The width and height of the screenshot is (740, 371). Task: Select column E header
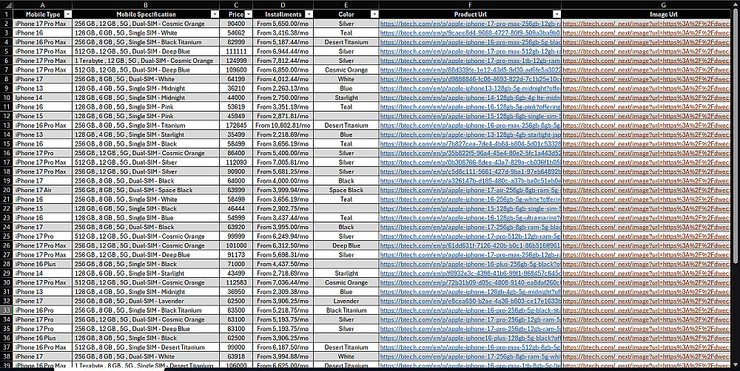[346, 4]
